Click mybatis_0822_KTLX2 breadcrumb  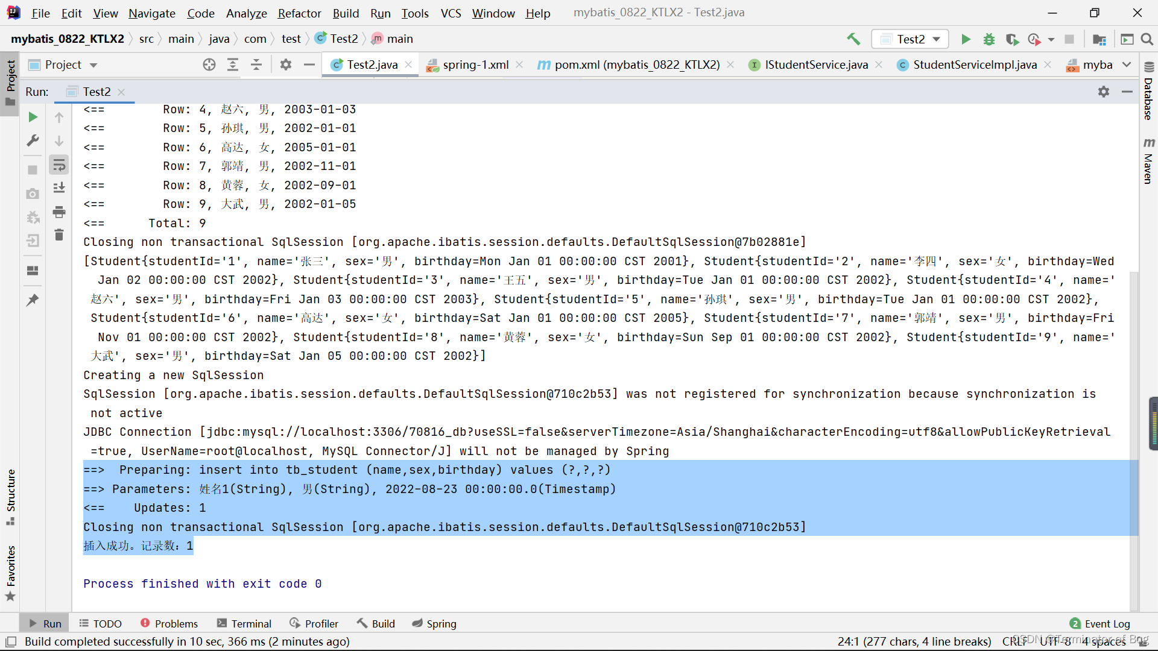pos(68,39)
